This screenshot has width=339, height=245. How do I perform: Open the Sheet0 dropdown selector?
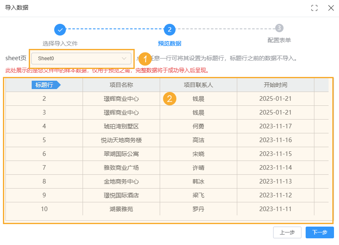(x=81, y=58)
